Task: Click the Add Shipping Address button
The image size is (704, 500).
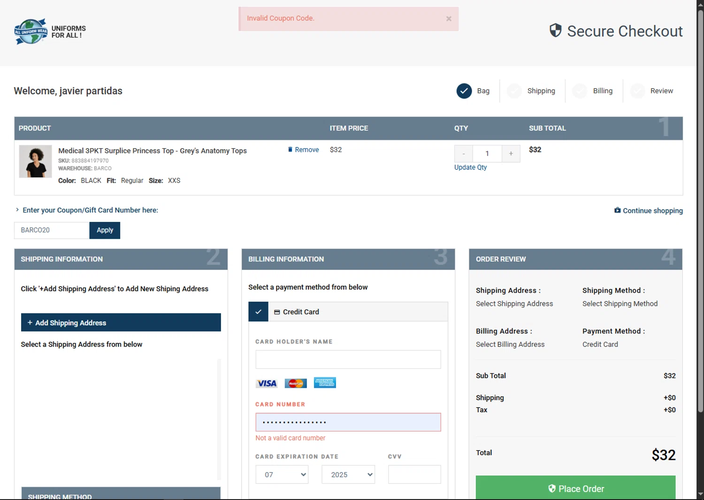Action: [121, 323]
